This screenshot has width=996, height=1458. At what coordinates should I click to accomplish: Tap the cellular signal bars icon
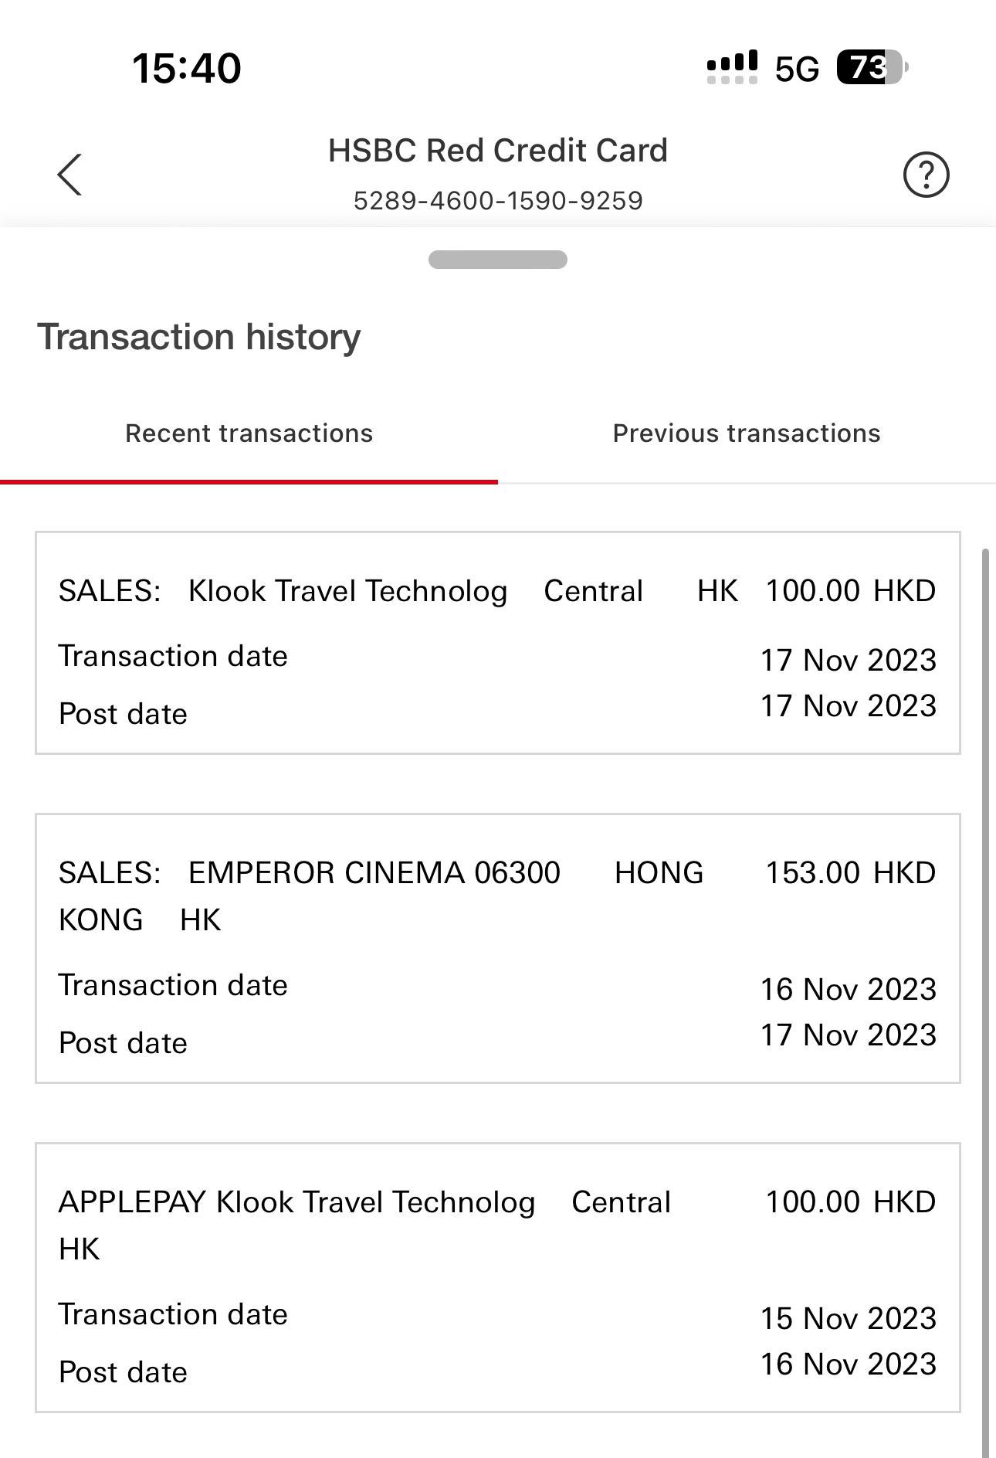click(x=732, y=68)
